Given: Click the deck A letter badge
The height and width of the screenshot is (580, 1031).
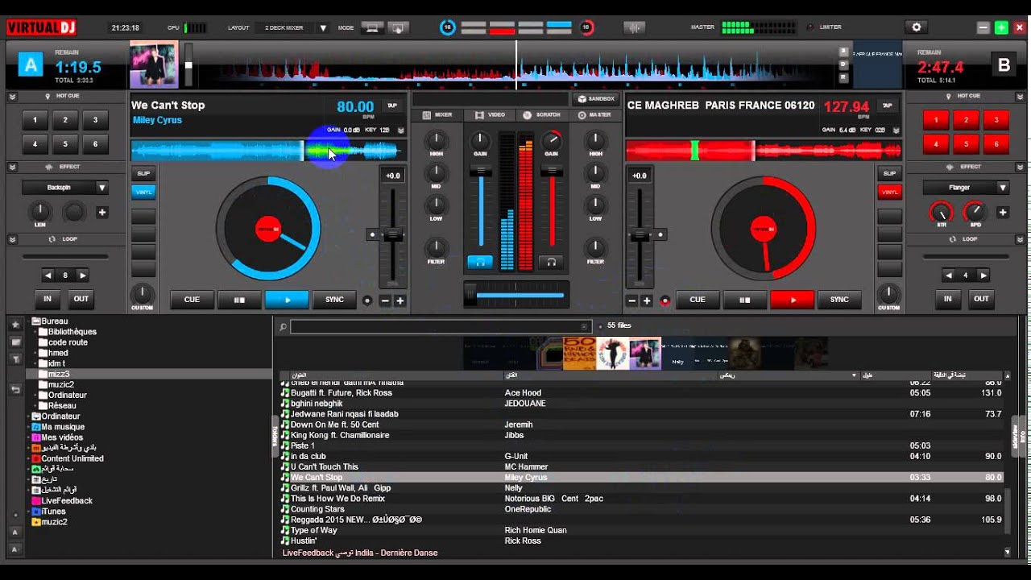Looking at the screenshot, I should [31, 65].
